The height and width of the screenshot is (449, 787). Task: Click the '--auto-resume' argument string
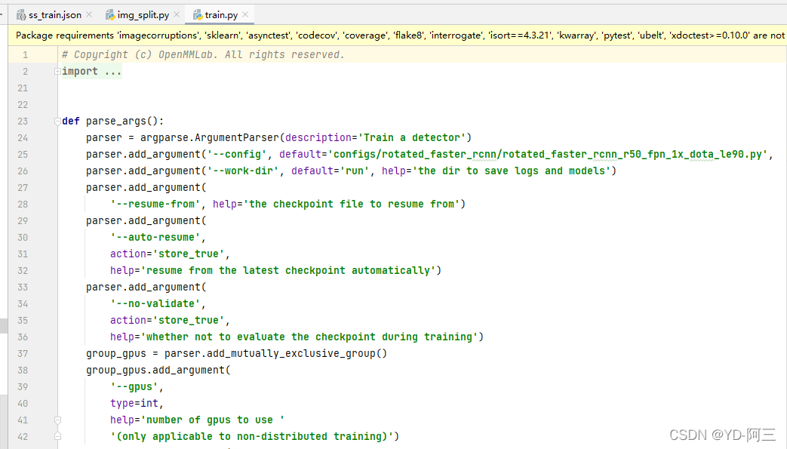155,237
